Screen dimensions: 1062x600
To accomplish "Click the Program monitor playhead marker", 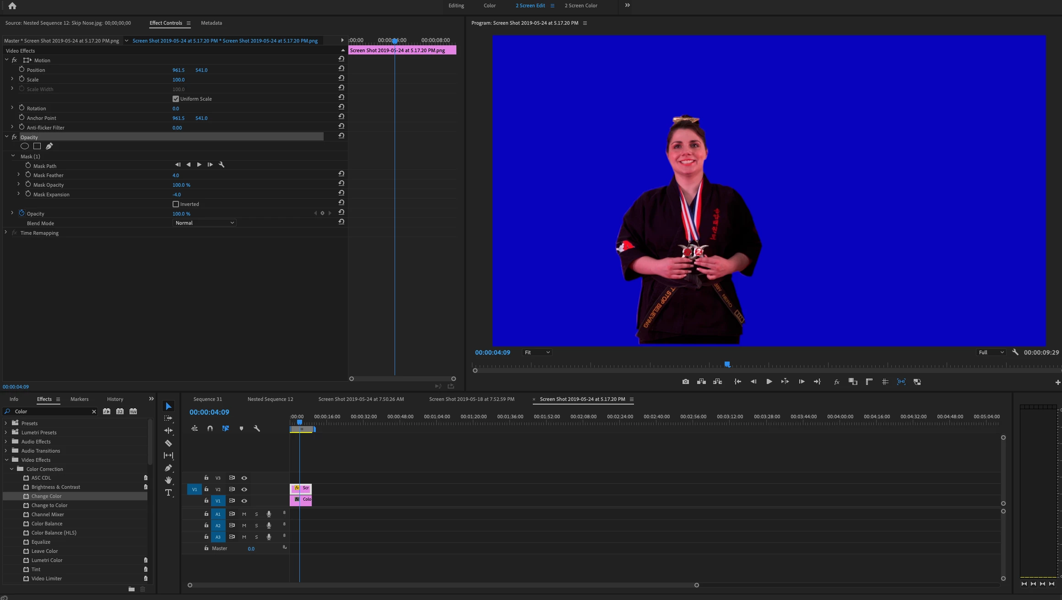I will pos(727,364).
